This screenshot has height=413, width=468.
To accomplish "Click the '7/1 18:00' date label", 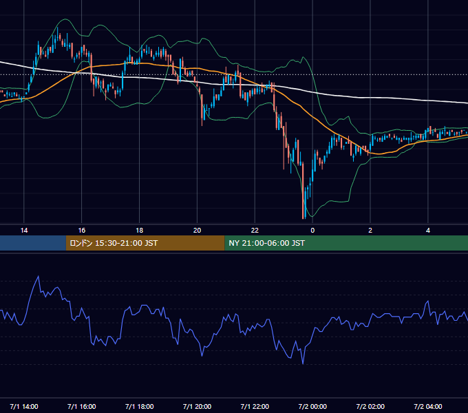I will click(140, 406).
